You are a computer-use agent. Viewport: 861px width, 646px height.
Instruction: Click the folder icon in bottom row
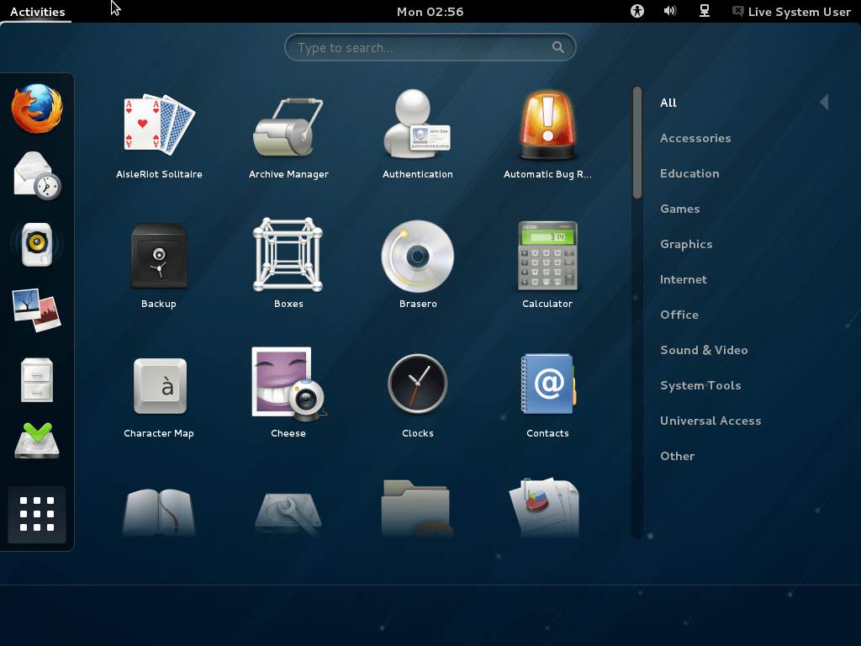tap(417, 508)
